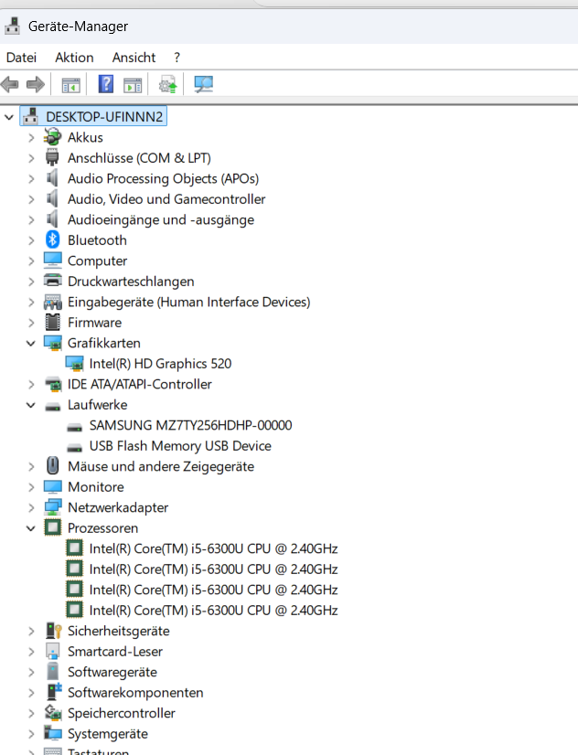Click the Sicherheitsgeräte key icon

pos(53,631)
